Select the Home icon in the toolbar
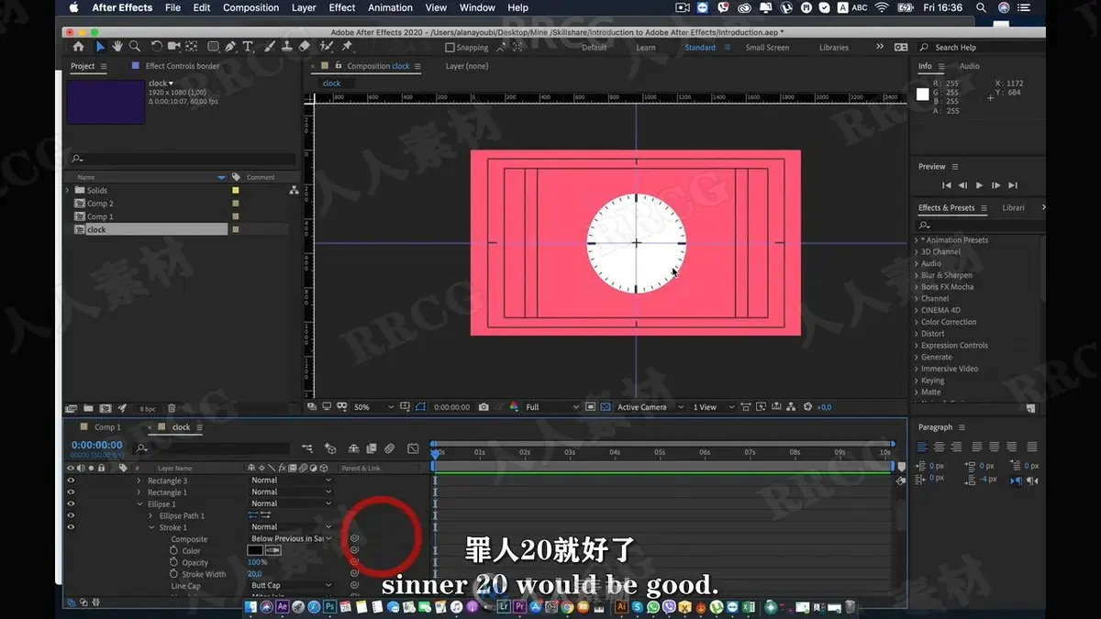Image resolution: width=1101 pixels, height=619 pixels. 78,47
